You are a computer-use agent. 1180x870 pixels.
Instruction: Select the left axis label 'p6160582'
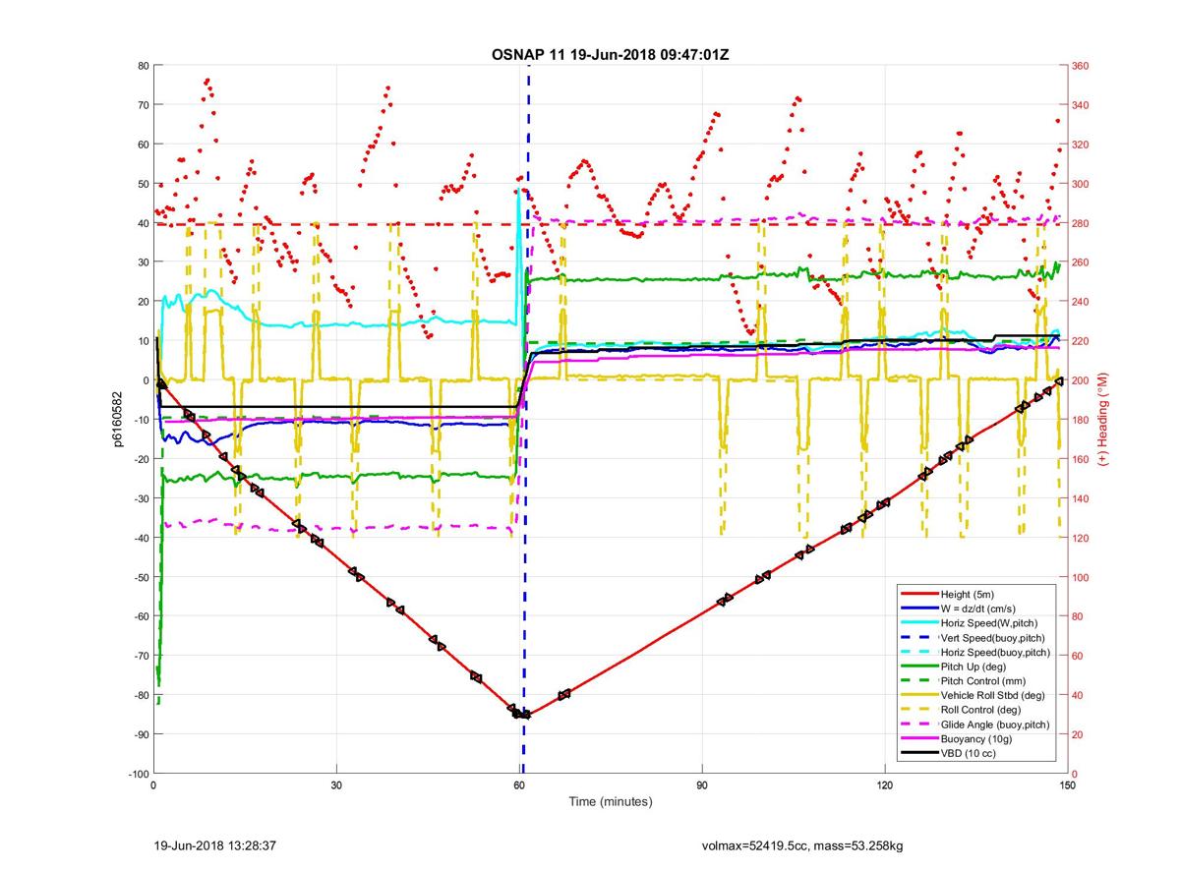point(116,420)
